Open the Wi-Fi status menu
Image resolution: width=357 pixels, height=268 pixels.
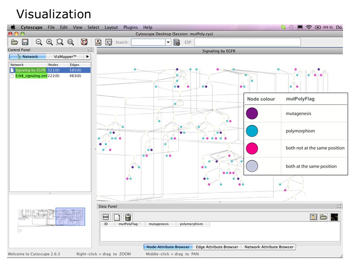click(x=309, y=27)
